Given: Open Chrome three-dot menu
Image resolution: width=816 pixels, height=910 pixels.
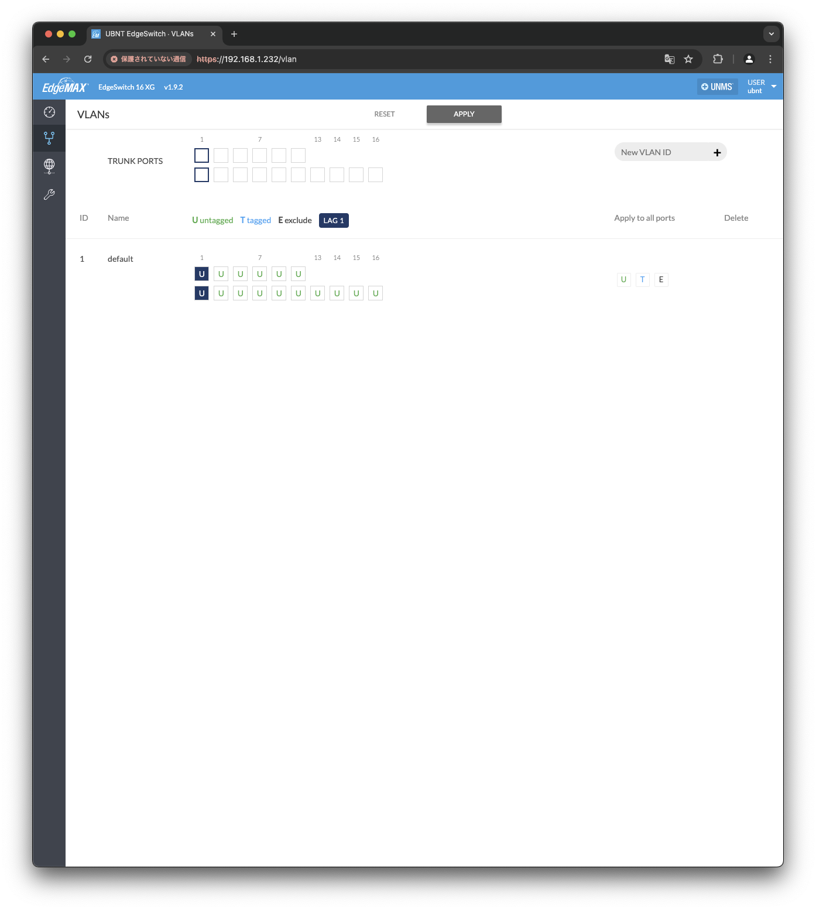Looking at the screenshot, I should point(770,59).
